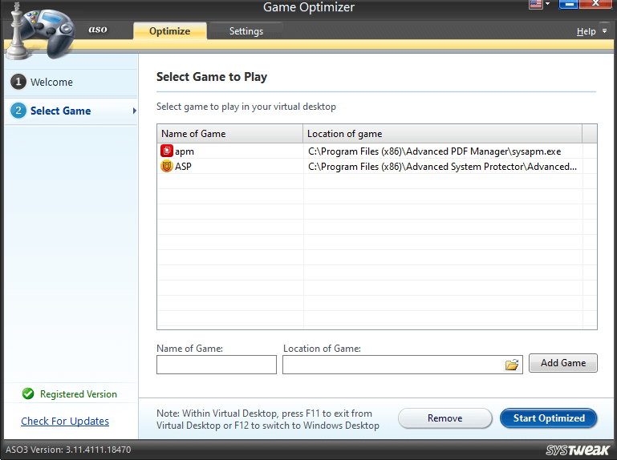This screenshot has width=617, height=460.
Task: Click the ASP shield icon
Action: (x=166, y=167)
